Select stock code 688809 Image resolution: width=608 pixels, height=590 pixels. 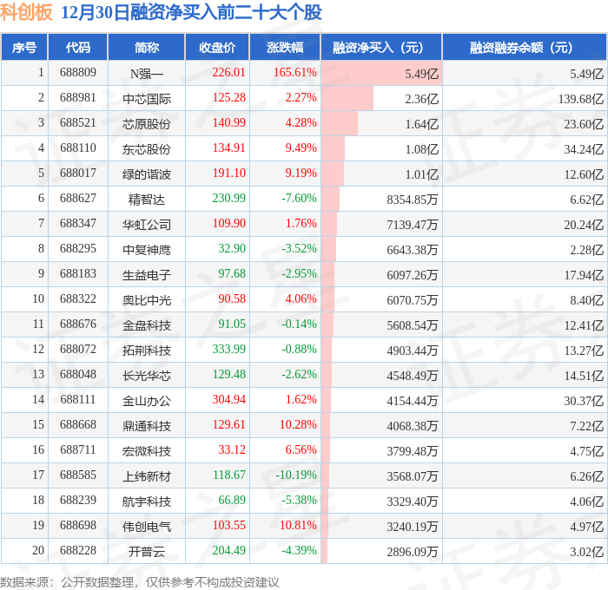[x=78, y=72]
